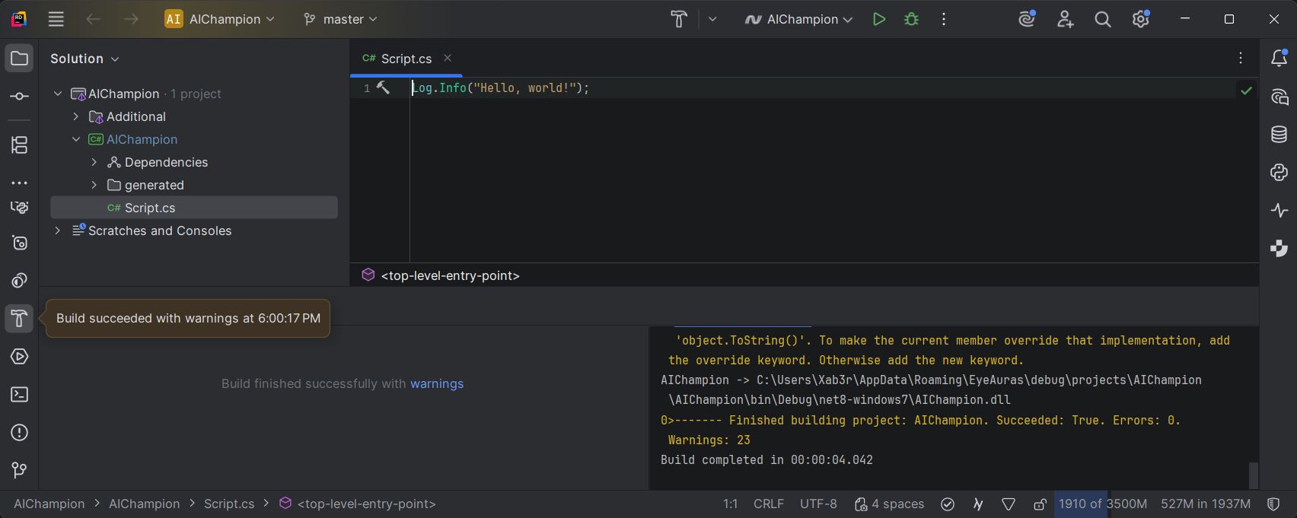The height and width of the screenshot is (518, 1297).
Task: Open Search Everywhere magnifier
Action: (x=1102, y=19)
